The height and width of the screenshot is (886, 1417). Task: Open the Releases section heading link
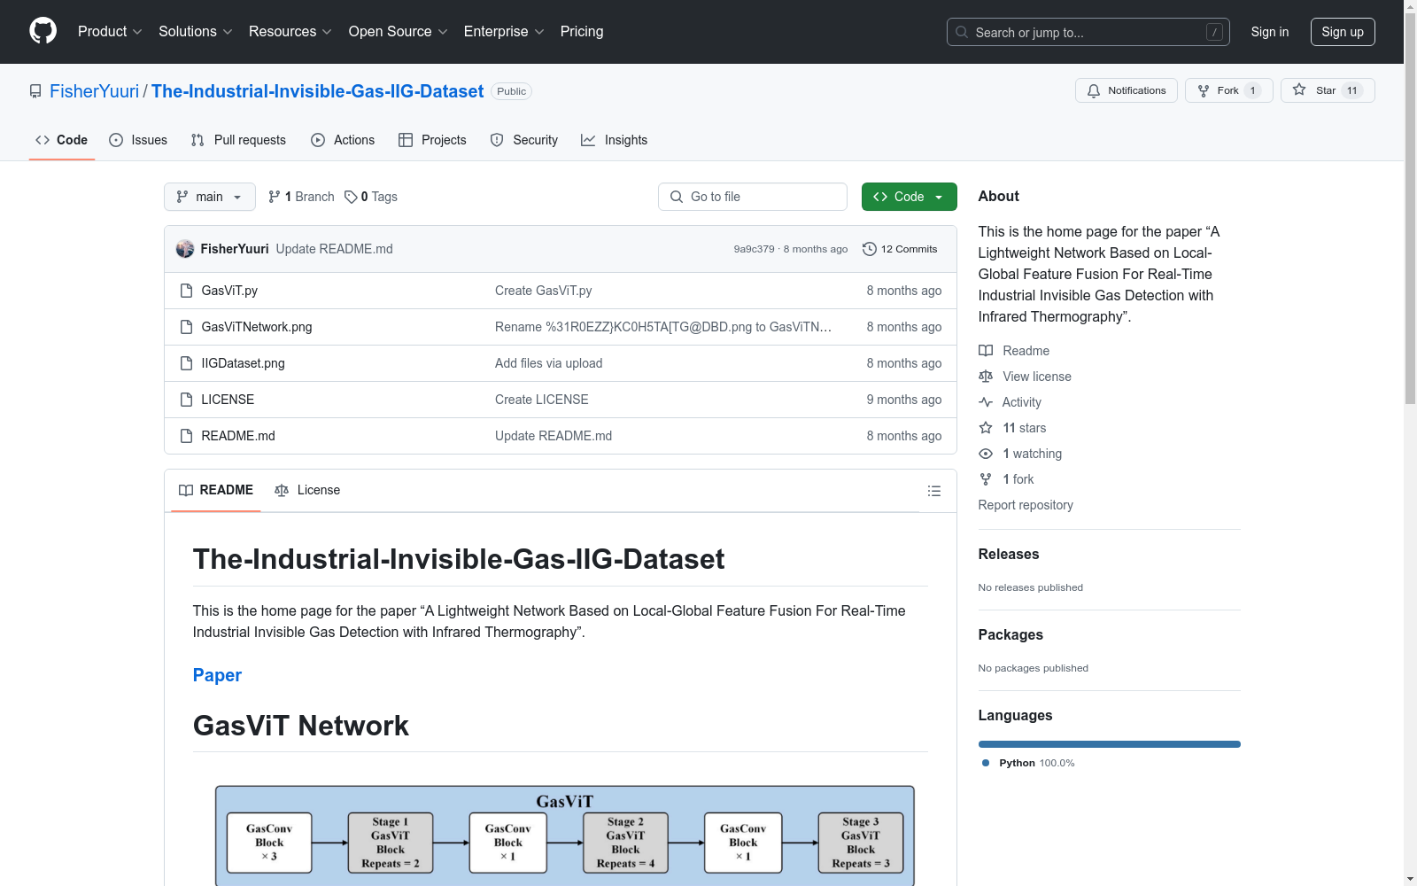point(1009,554)
